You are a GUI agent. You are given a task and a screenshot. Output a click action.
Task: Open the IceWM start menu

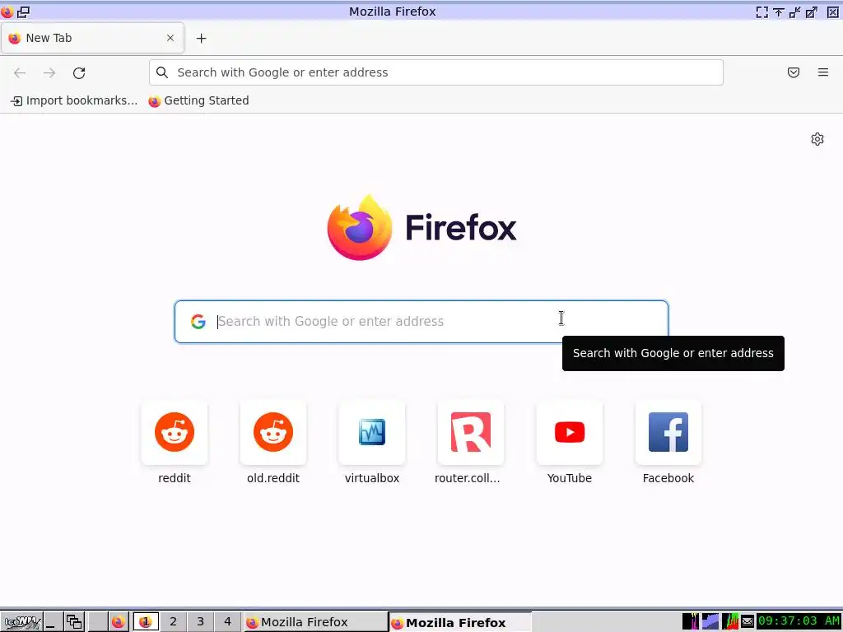point(21,622)
